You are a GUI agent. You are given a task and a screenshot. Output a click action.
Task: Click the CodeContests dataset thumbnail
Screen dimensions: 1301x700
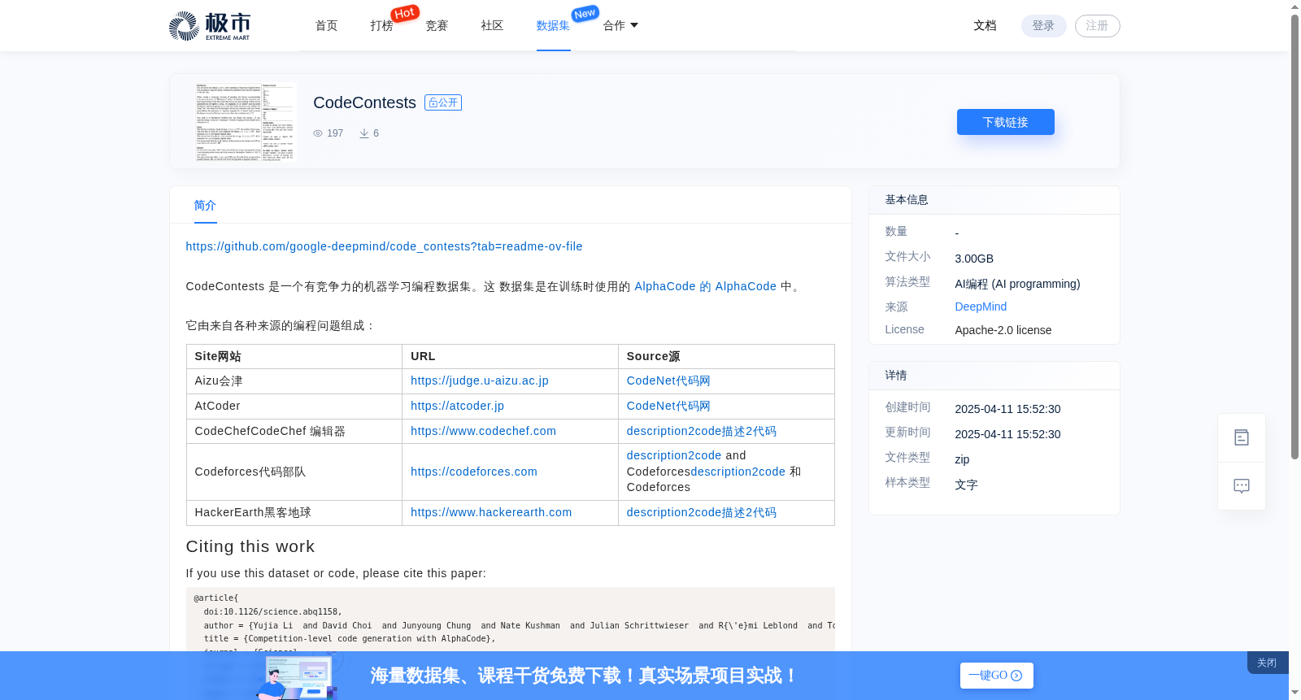click(x=246, y=122)
